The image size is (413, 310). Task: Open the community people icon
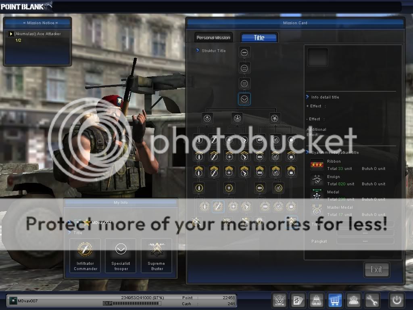(x=353, y=300)
